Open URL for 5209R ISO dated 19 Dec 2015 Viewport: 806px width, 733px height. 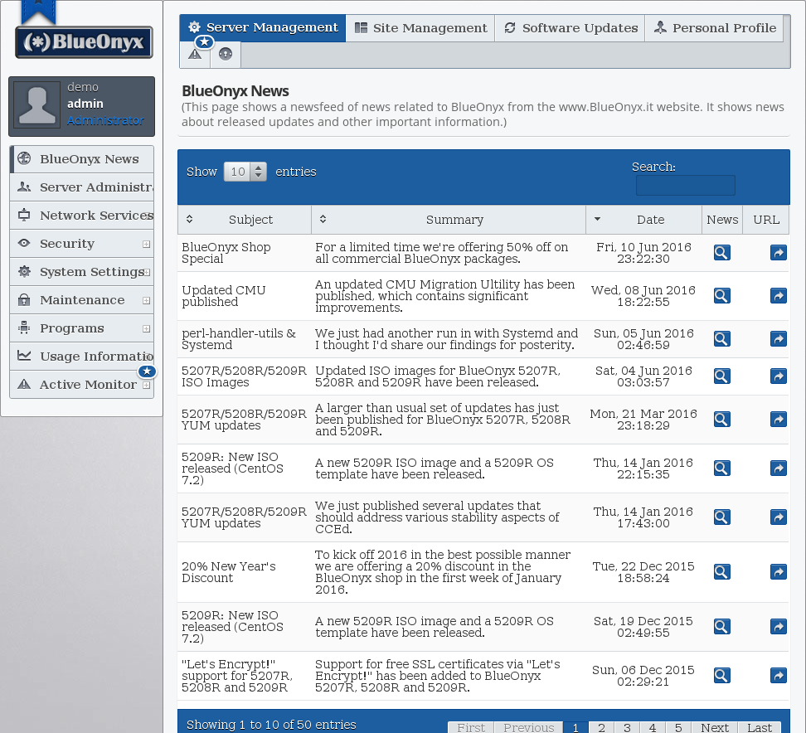tap(779, 627)
